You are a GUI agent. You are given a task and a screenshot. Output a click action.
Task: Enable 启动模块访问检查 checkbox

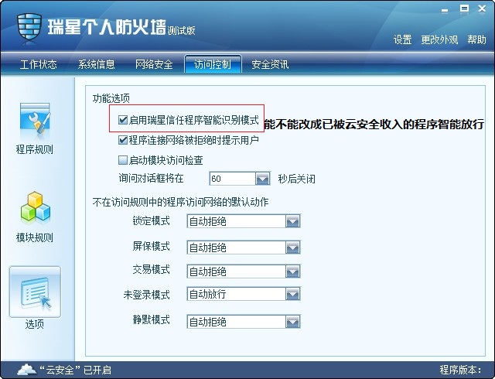(x=123, y=160)
